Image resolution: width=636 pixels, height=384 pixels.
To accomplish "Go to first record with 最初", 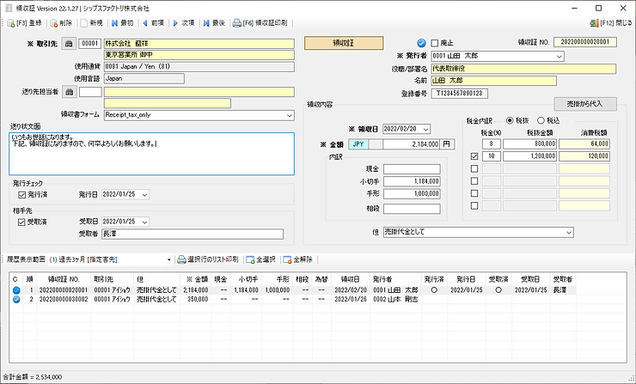I will pos(123,23).
